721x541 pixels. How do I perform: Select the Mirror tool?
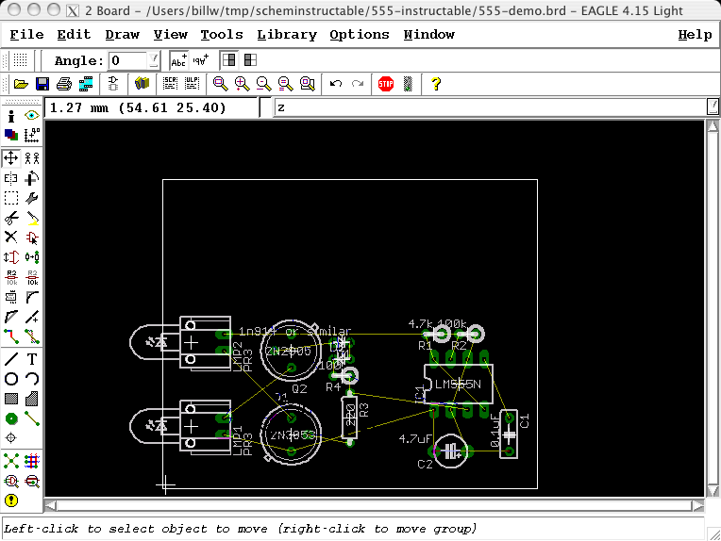[11, 178]
